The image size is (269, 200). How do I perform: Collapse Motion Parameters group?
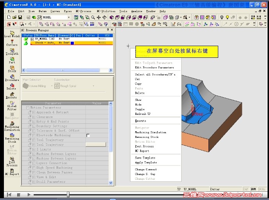click(27, 108)
